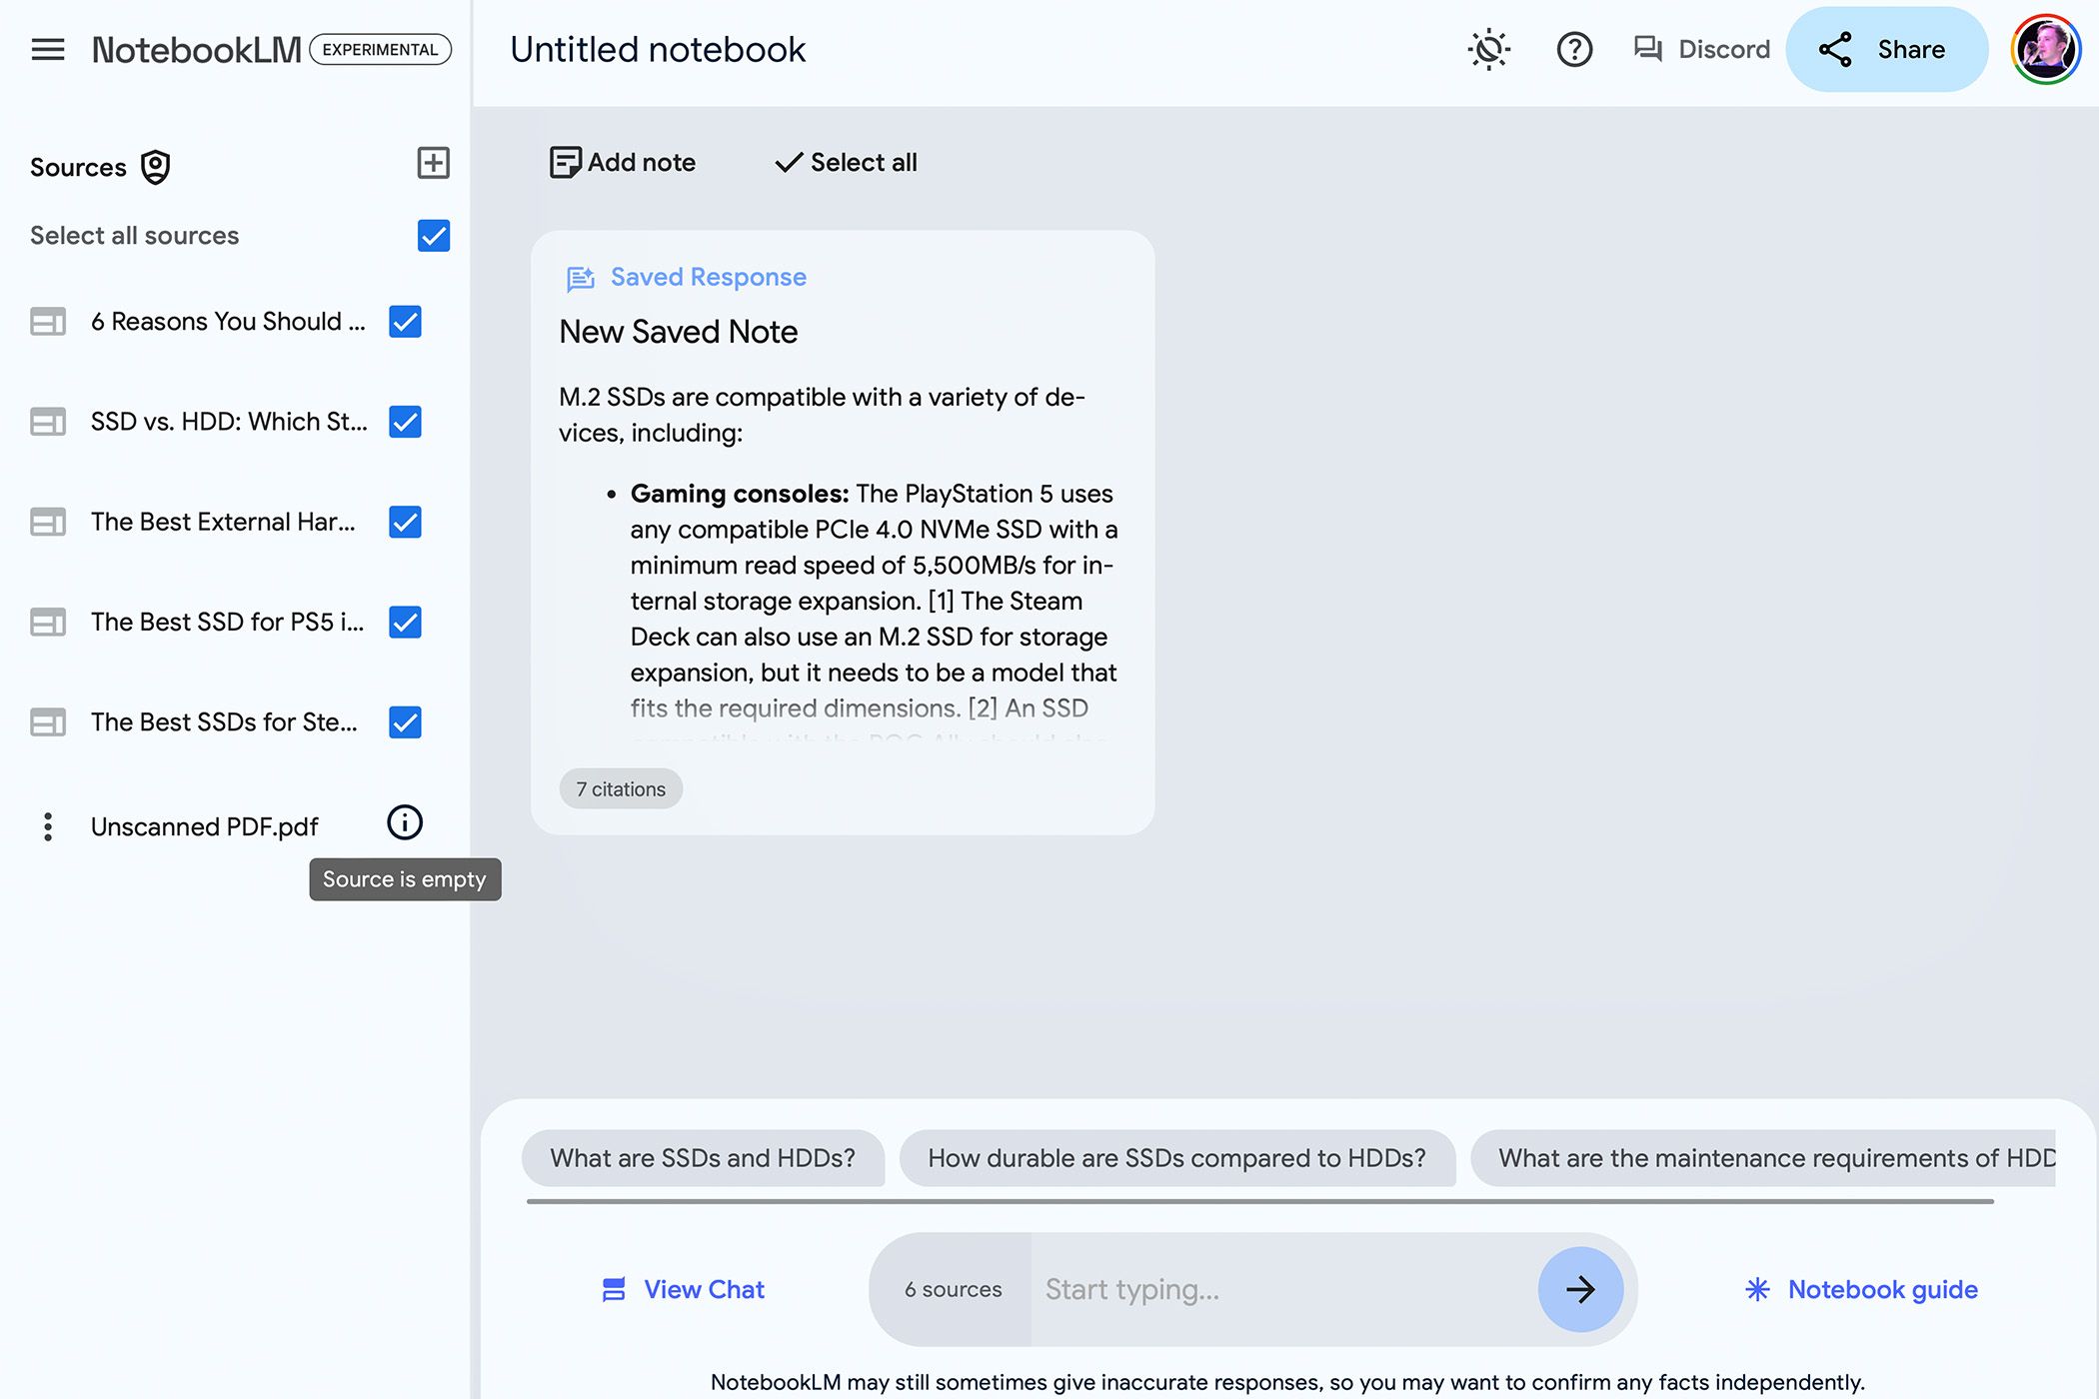Click the Add note icon
Screen dimensions: 2099x1399
coord(564,162)
